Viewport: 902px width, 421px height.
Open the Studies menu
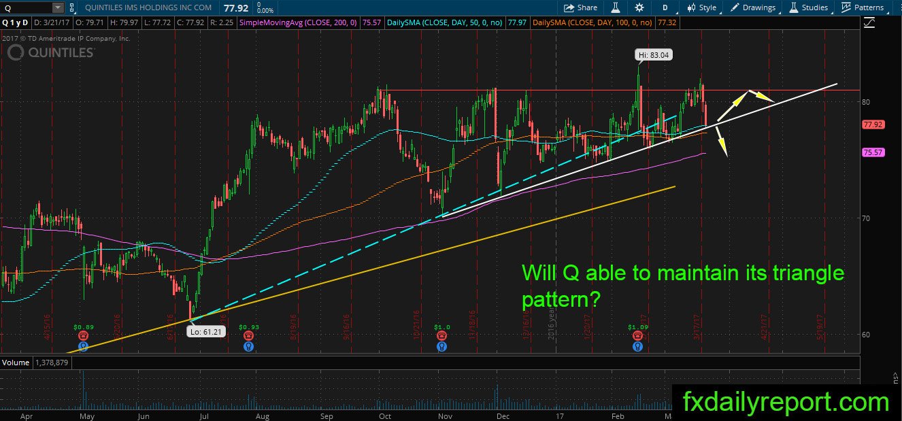(809, 7)
